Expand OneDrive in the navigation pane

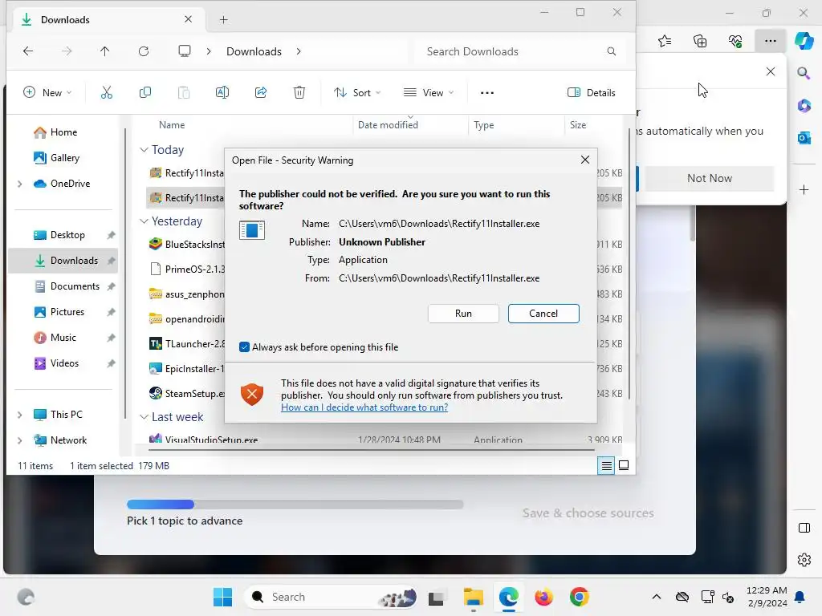[x=20, y=184]
